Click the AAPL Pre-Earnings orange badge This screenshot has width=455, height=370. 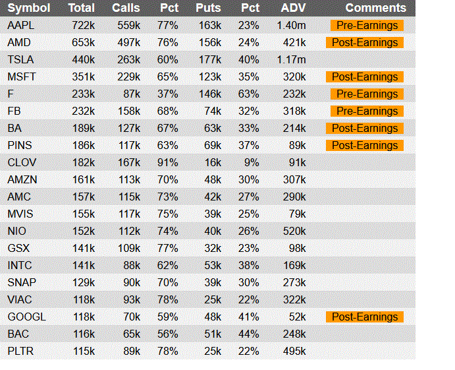(367, 25)
